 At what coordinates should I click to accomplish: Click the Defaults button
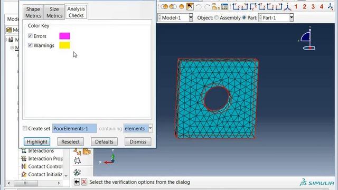pyautogui.click(x=104, y=142)
